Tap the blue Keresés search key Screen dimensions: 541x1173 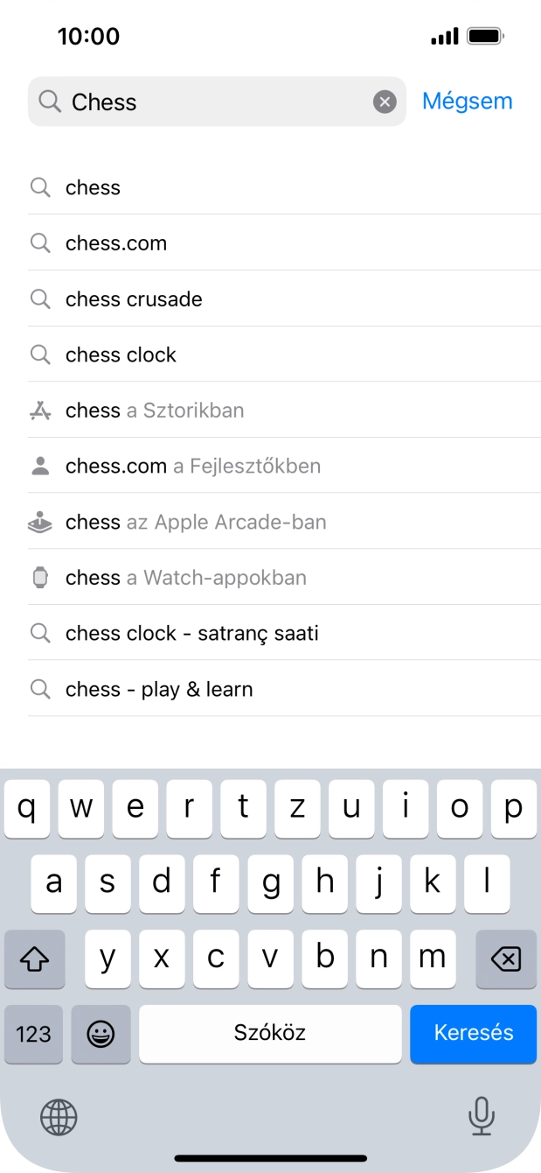pyautogui.click(x=473, y=1034)
